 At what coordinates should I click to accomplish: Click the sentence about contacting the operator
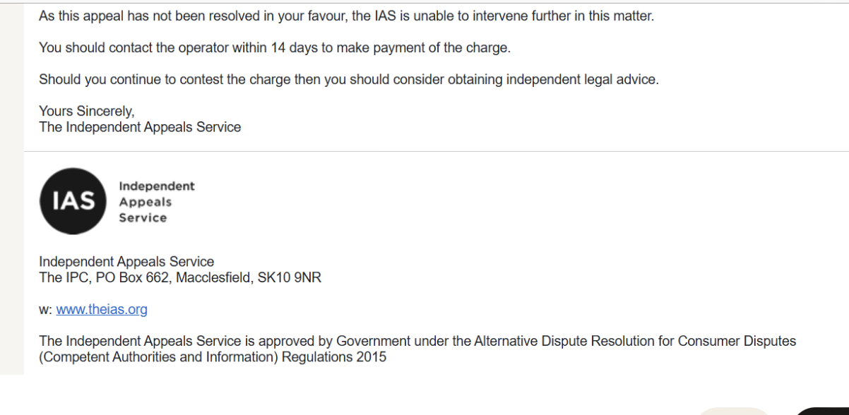275,48
